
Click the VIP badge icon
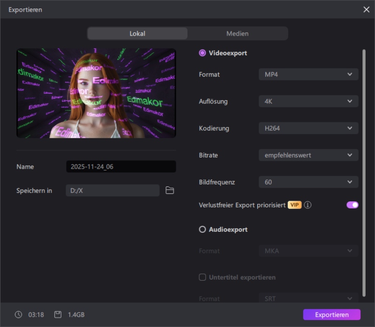294,205
